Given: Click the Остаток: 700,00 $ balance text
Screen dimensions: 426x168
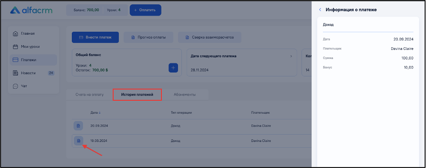Looking at the screenshot, I should [x=92, y=70].
